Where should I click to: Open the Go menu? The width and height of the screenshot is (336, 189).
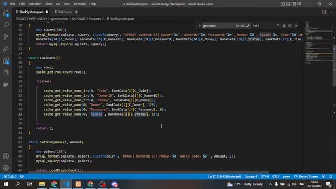[x=58, y=4]
